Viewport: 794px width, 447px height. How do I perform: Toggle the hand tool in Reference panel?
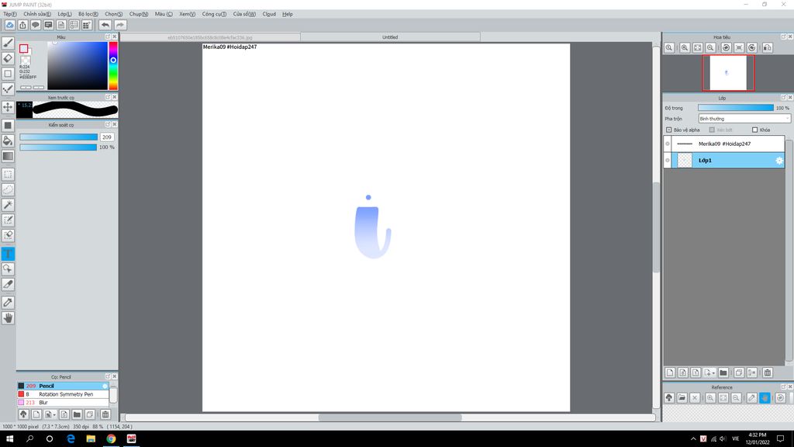point(765,398)
